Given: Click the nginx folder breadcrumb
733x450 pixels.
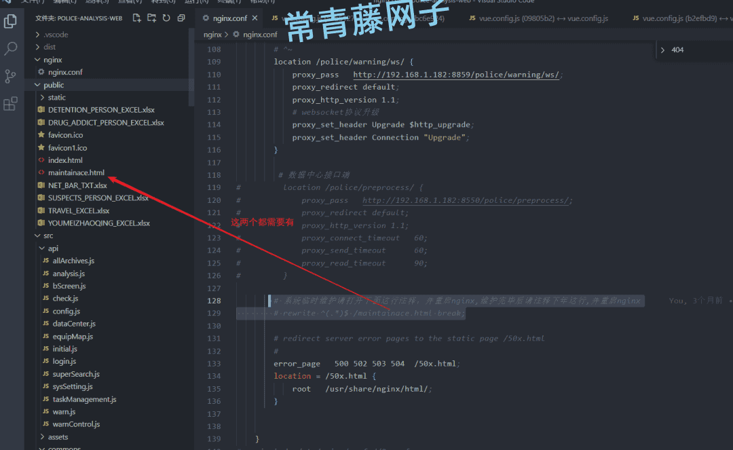Looking at the screenshot, I should 212,35.
